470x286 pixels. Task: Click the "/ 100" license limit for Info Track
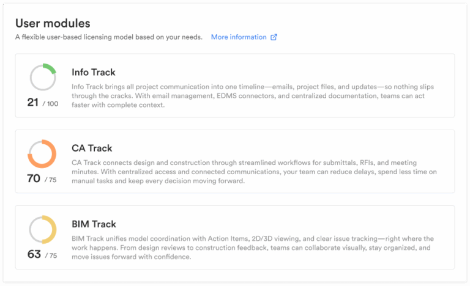coord(50,104)
